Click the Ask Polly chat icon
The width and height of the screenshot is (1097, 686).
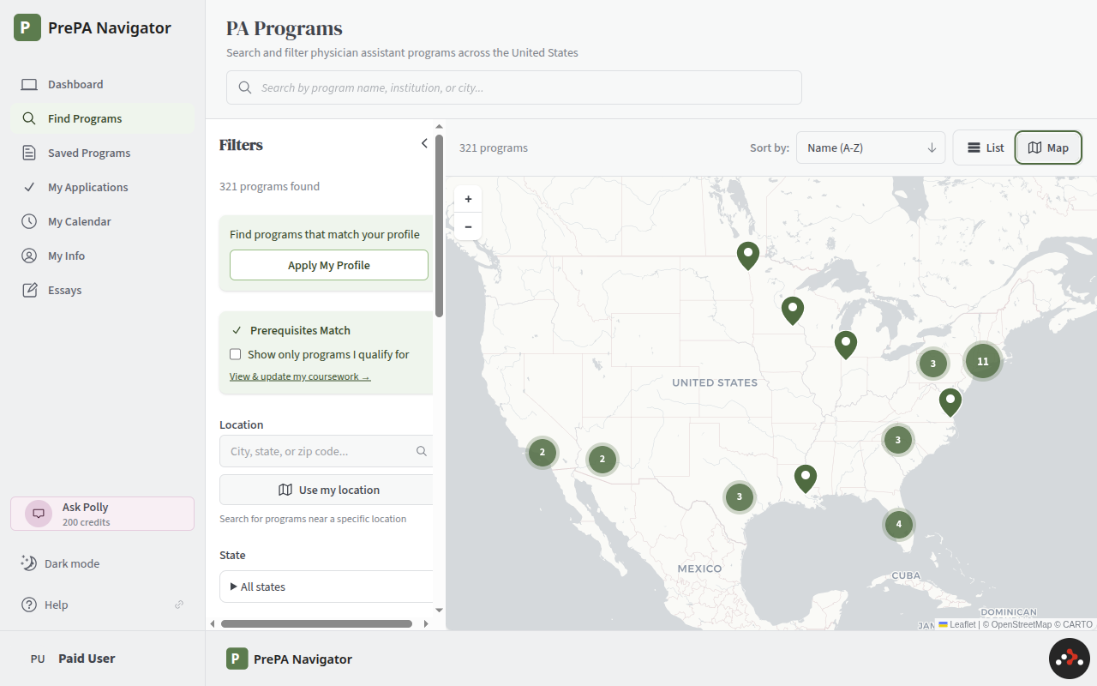(x=39, y=514)
